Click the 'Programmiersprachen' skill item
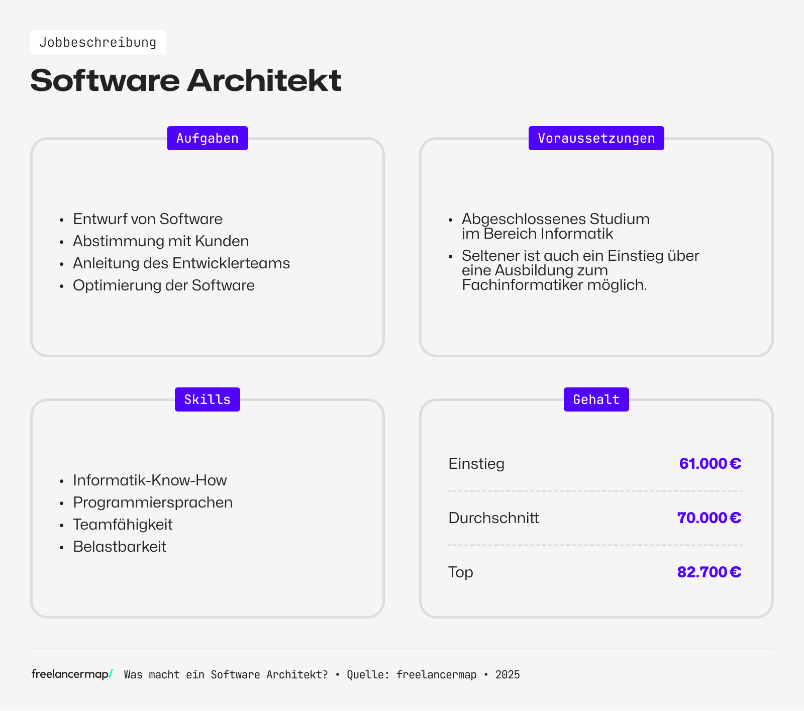This screenshot has height=711, width=804. 153,502
